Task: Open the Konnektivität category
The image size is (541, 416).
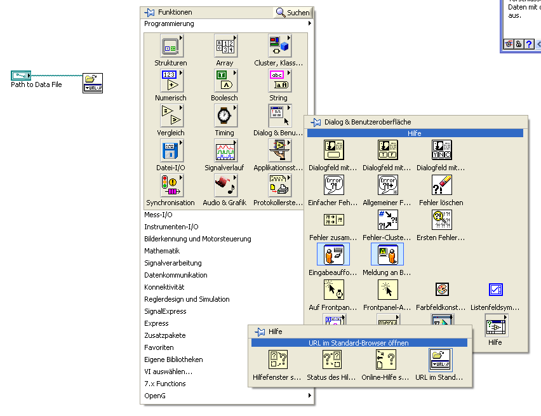Action: point(164,287)
